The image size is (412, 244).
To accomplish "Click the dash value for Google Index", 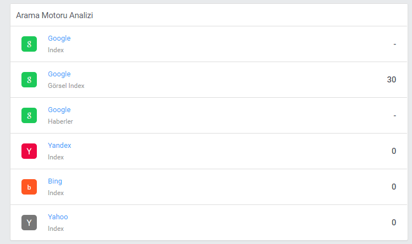I will click(x=394, y=44).
